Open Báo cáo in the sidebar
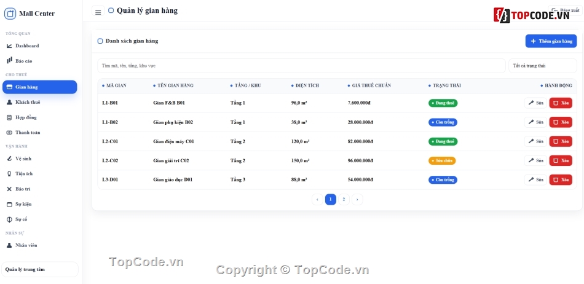584x284 pixels. (39, 61)
